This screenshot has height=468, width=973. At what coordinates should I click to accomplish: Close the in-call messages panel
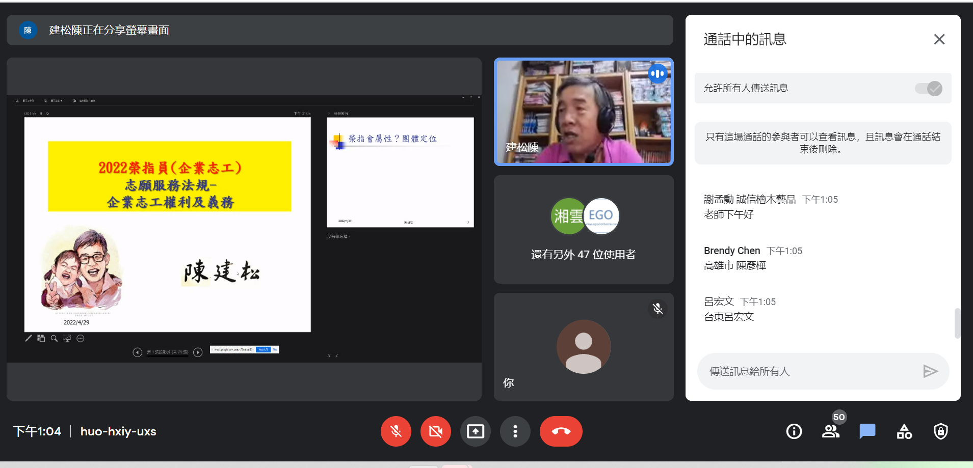(x=939, y=39)
